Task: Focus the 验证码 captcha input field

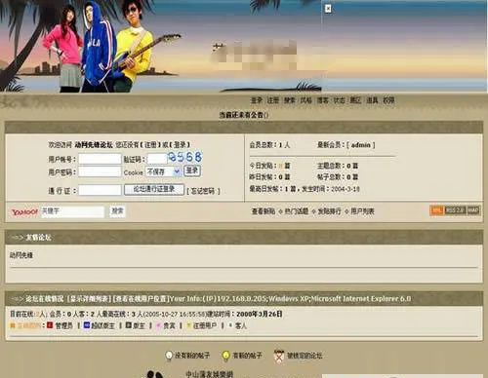Action: 157,159
